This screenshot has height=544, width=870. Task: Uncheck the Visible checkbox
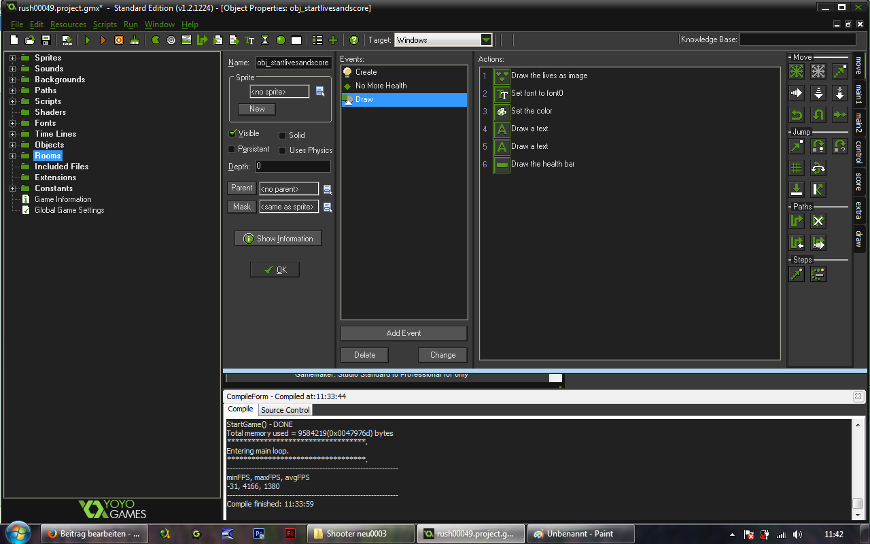(x=232, y=133)
